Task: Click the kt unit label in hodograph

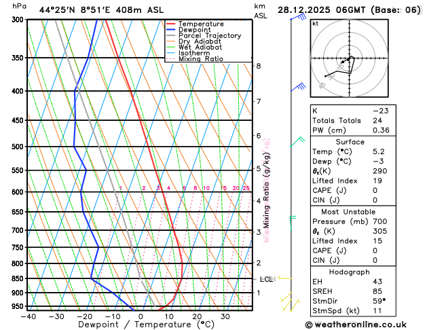Action: [x=316, y=24]
